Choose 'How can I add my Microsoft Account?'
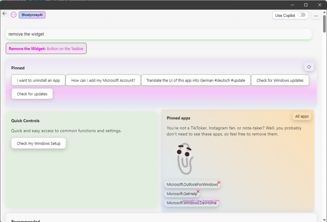This screenshot has height=222, width=327. tap(103, 80)
